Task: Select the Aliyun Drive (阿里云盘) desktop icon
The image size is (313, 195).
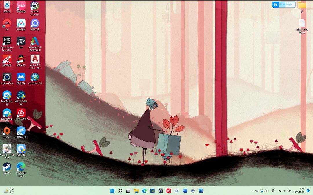Action: pyautogui.click(x=35, y=25)
